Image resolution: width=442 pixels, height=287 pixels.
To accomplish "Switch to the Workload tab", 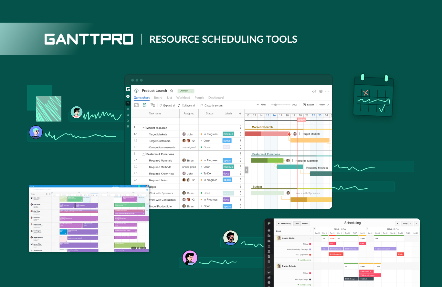I will (183, 98).
